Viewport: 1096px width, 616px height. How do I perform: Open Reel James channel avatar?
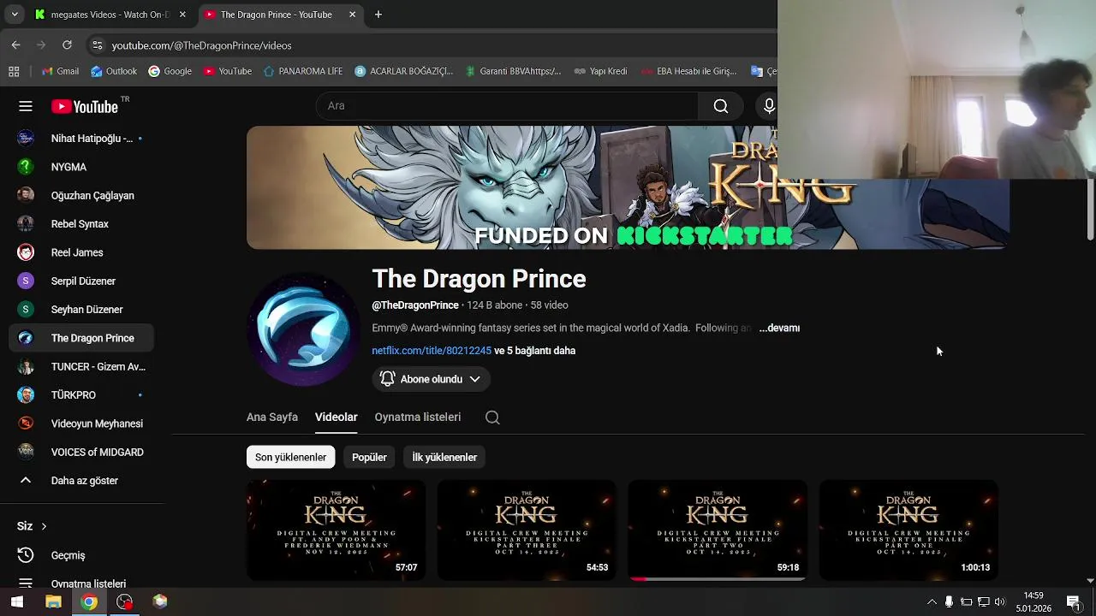pos(26,252)
